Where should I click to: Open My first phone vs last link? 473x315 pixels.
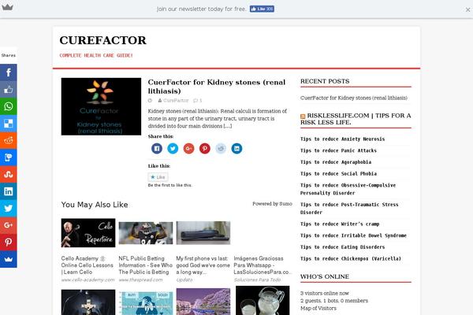203,265
